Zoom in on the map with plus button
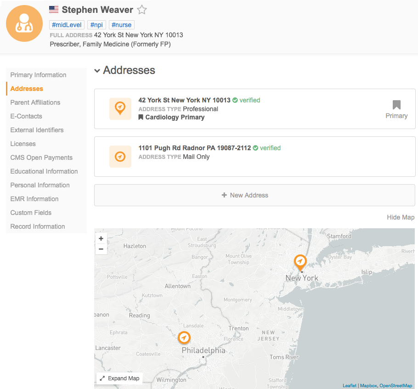Image resolution: width=418 pixels, height=389 pixels. pyautogui.click(x=101, y=239)
